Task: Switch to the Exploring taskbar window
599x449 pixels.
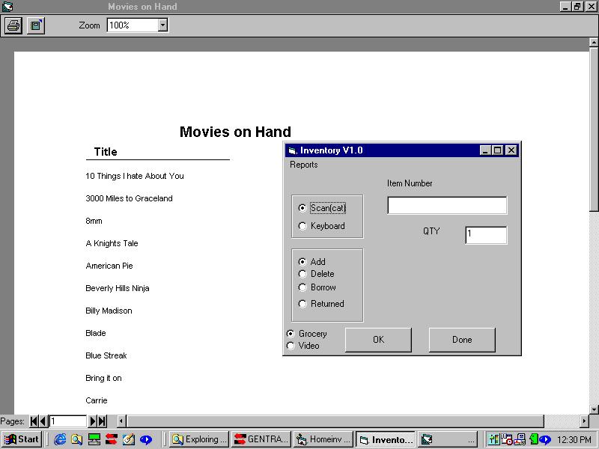Action: coord(198,439)
